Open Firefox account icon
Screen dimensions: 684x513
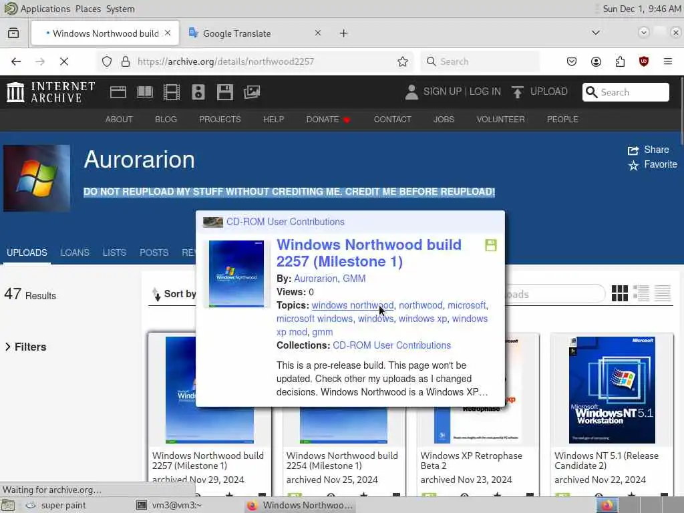click(596, 61)
